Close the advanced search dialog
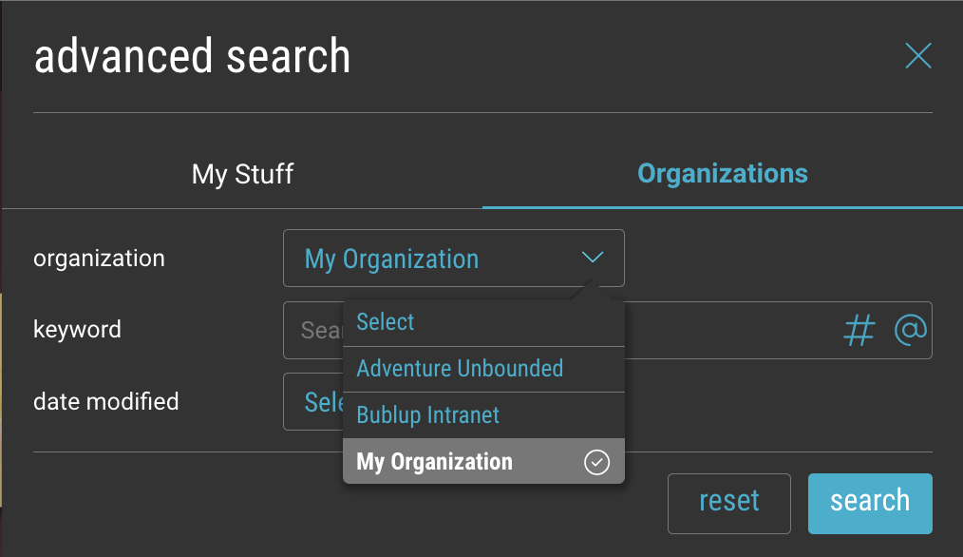 [x=918, y=56]
